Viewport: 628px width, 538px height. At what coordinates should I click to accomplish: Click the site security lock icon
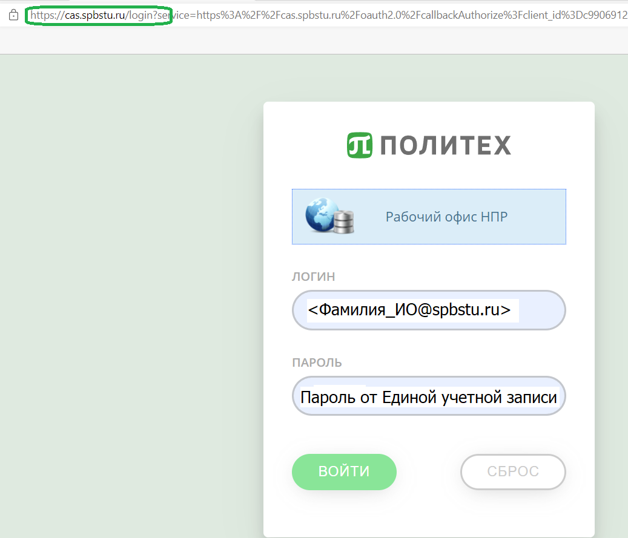[x=13, y=16]
